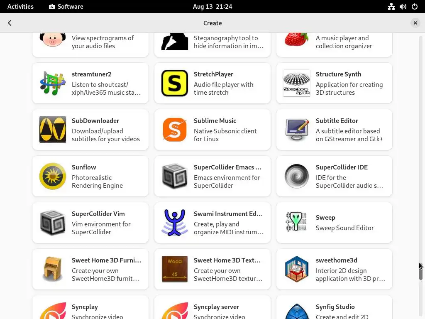The image size is (425, 319).
Task: Click the SuperCollider Emacs cube icon
Action: pyautogui.click(x=175, y=176)
